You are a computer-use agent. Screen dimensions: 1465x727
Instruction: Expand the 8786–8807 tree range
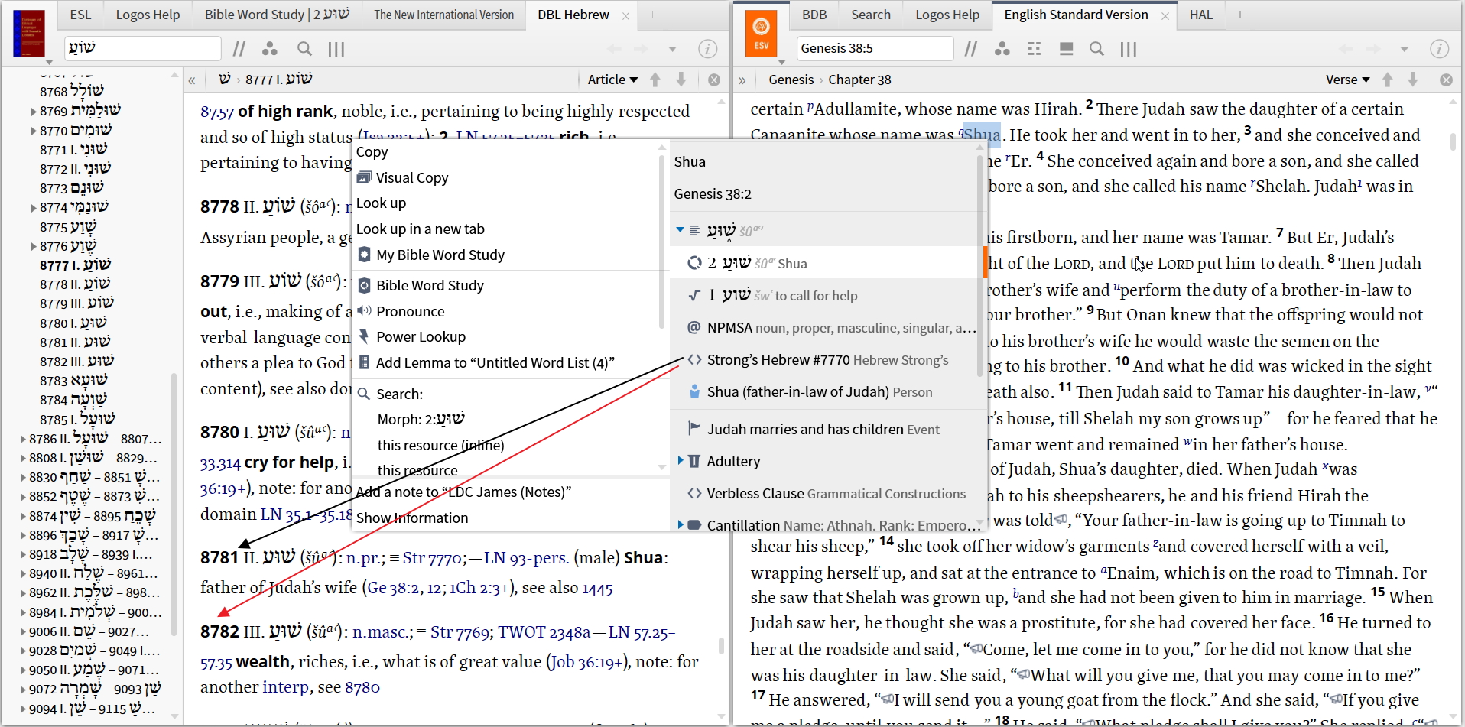click(23, 439)
